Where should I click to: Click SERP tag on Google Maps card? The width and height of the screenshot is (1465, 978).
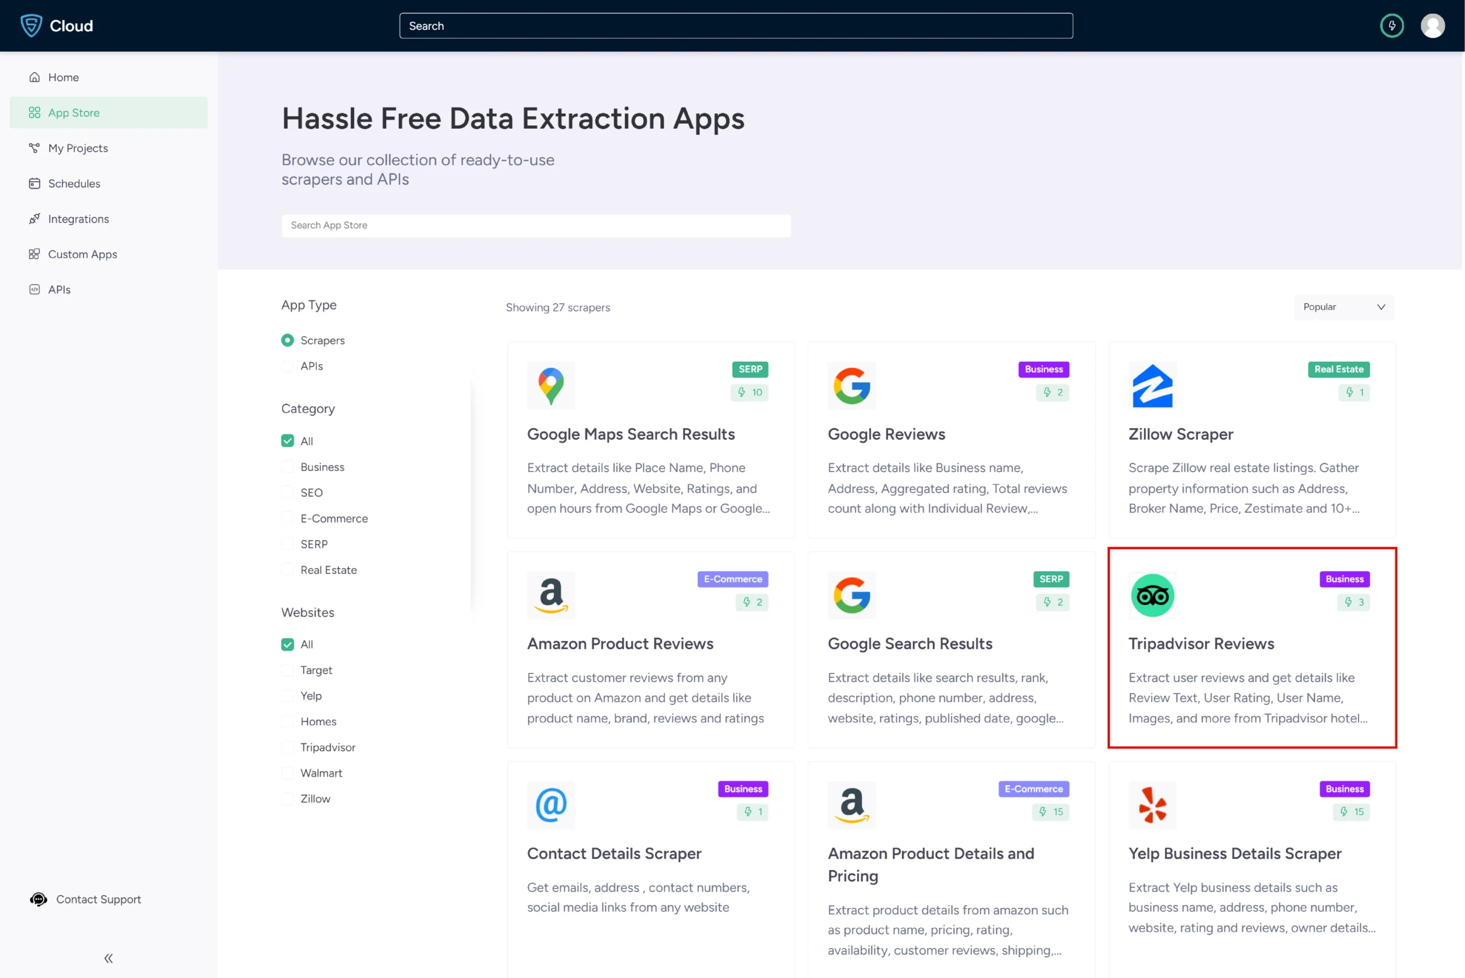[750, 369]
